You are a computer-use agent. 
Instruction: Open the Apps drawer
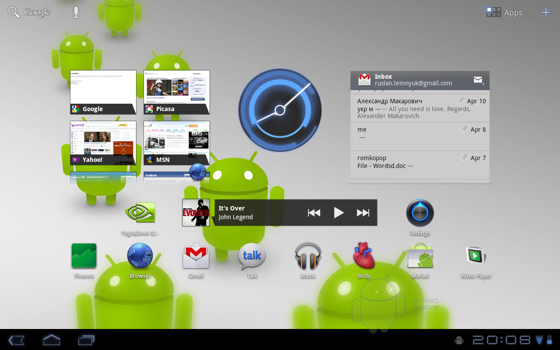pyautogui.click(x=504, y=12)
